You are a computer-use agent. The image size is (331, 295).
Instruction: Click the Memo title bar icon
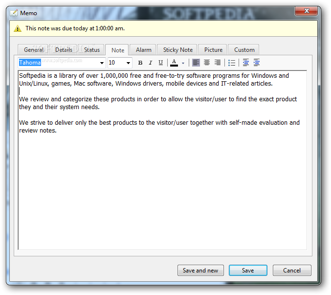click(14, 13)
